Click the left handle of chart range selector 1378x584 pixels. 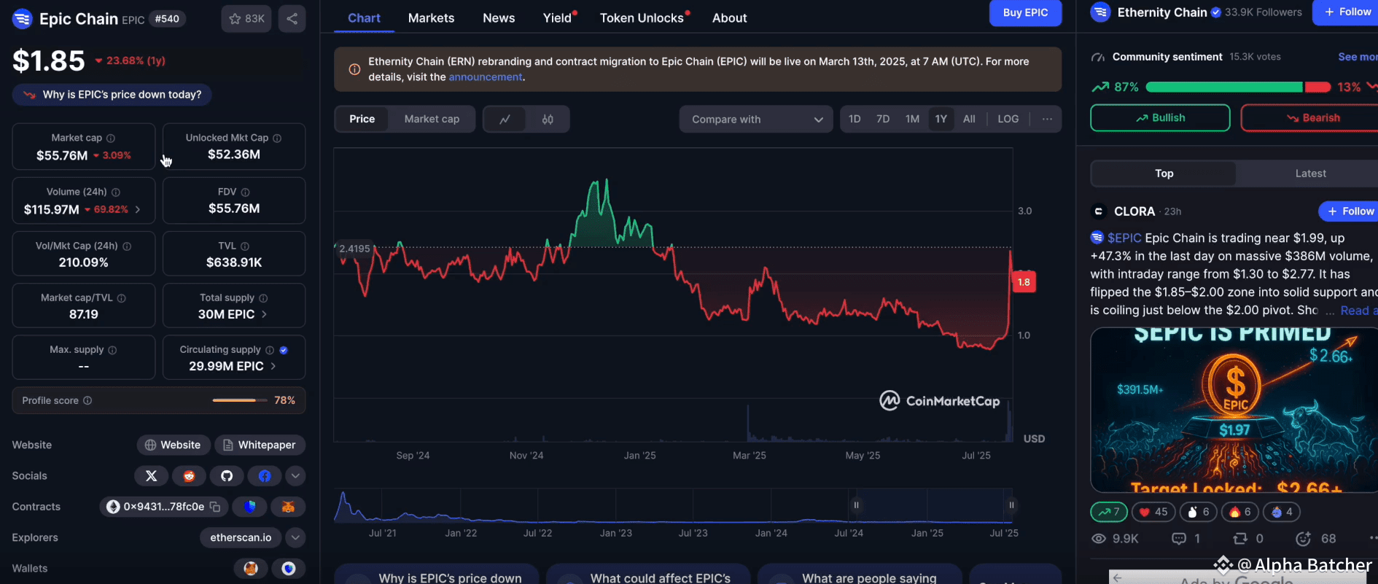(x=856, y=505)
